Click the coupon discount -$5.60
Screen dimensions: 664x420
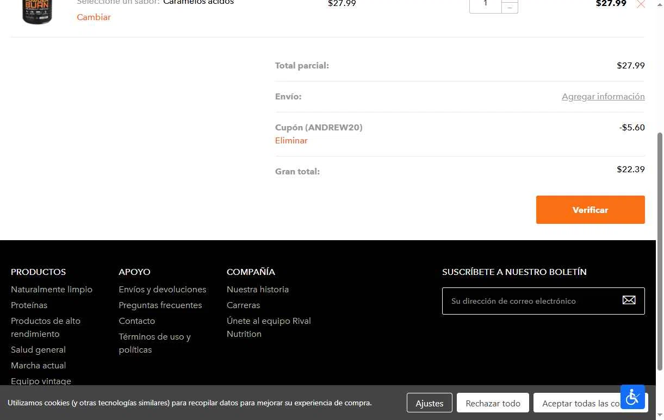632,128
